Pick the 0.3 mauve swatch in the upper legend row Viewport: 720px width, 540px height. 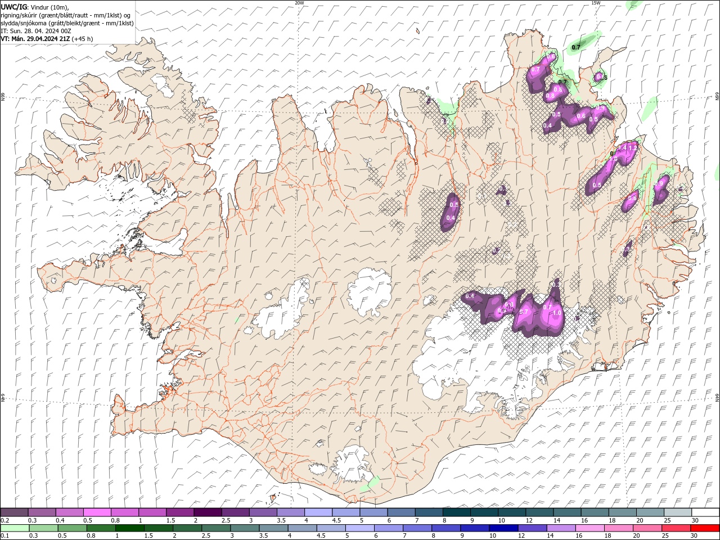click(x=42, y=512)
